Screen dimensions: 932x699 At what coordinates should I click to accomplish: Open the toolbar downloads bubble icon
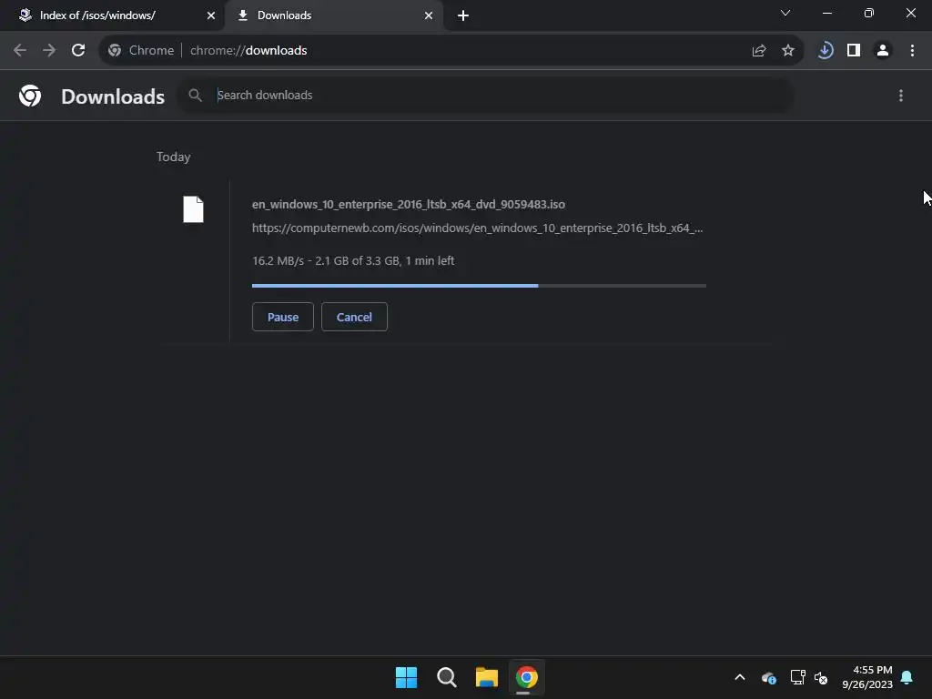tap(825, 51)
